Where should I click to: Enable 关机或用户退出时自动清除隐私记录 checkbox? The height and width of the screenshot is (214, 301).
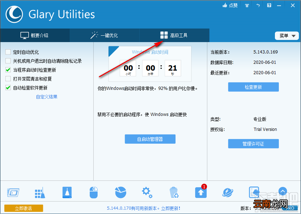click(x=8, y=61)
